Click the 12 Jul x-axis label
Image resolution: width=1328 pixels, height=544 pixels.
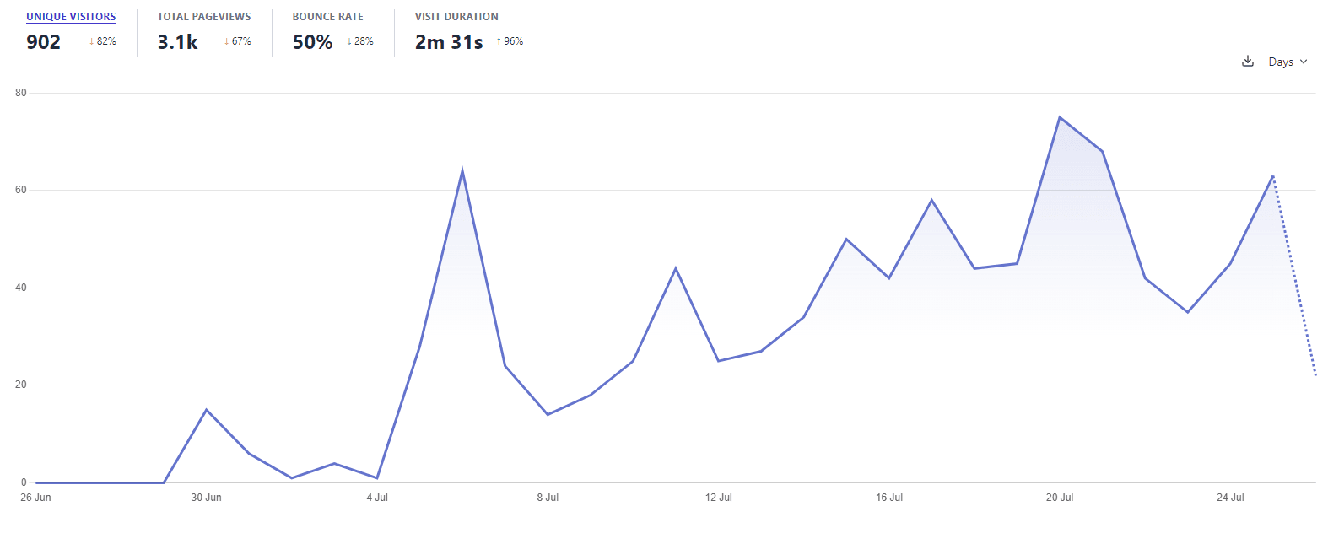coord(719,498)
